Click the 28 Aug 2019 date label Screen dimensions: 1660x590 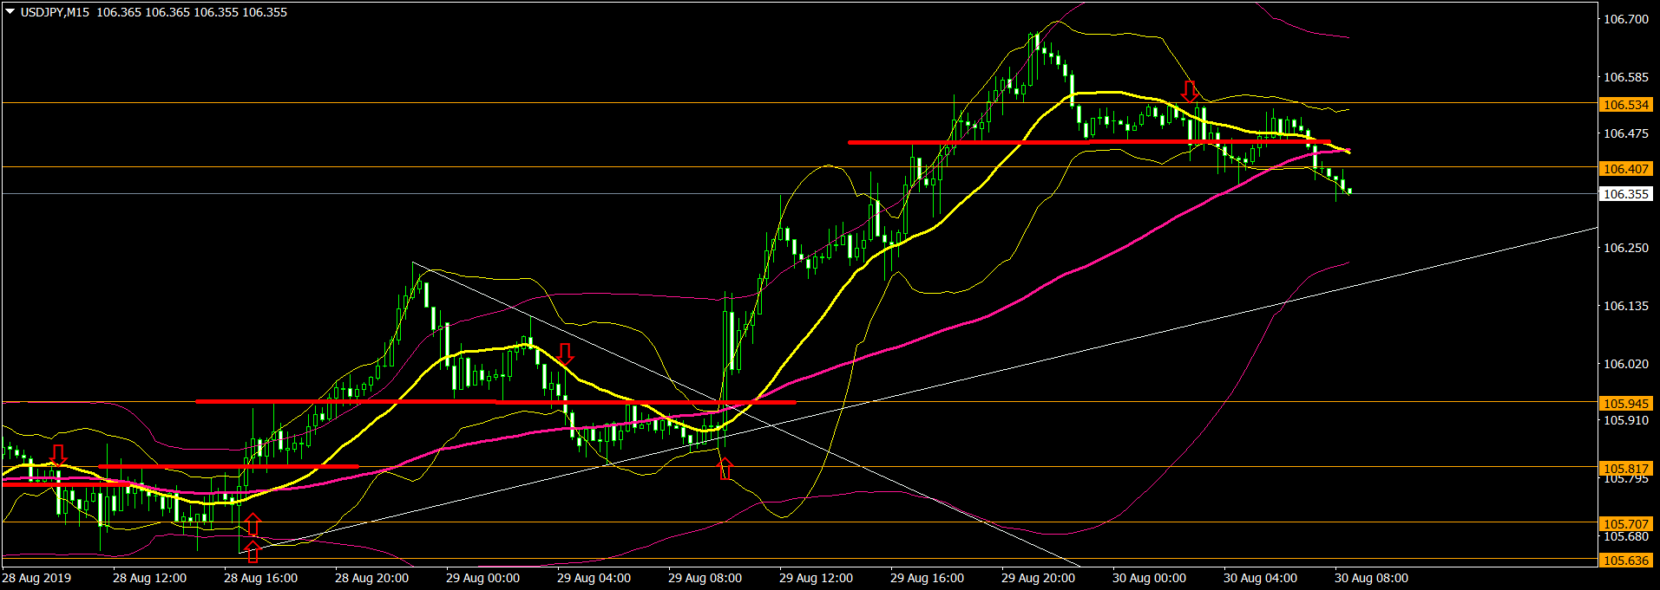coord(36,578)
